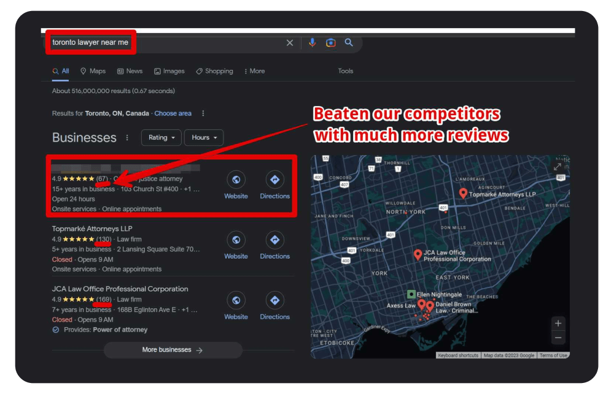Click the More businesses button
The image size is (614, 394).
pyautogui.click(x=173, y=350)
